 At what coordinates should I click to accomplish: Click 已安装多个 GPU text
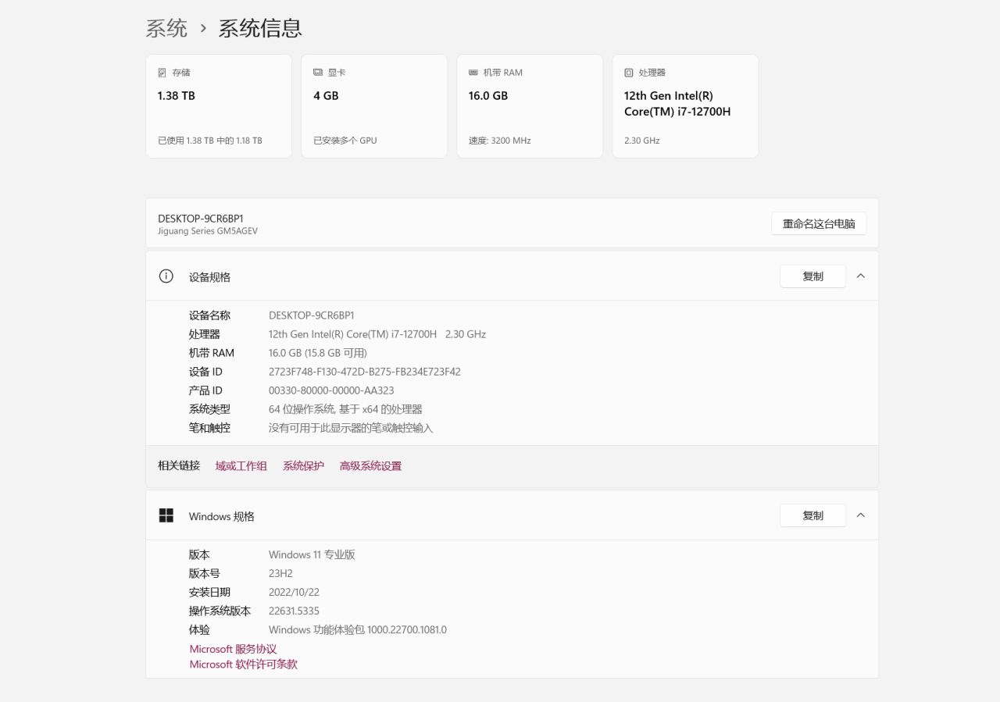tap(345, 141)
